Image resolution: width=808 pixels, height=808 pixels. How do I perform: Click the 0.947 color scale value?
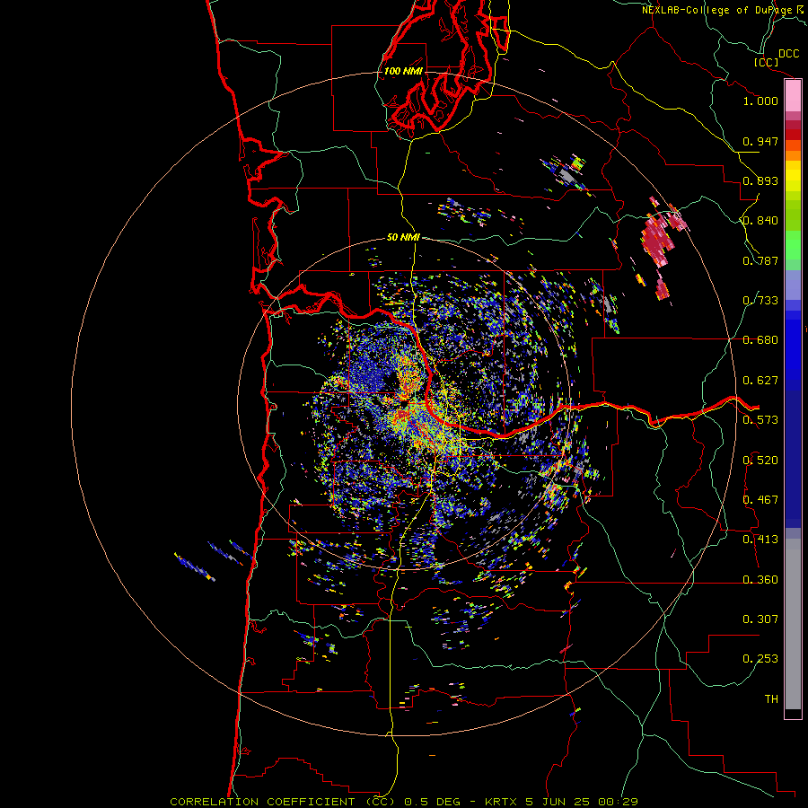pyautogui.click(x=760, y=141)
